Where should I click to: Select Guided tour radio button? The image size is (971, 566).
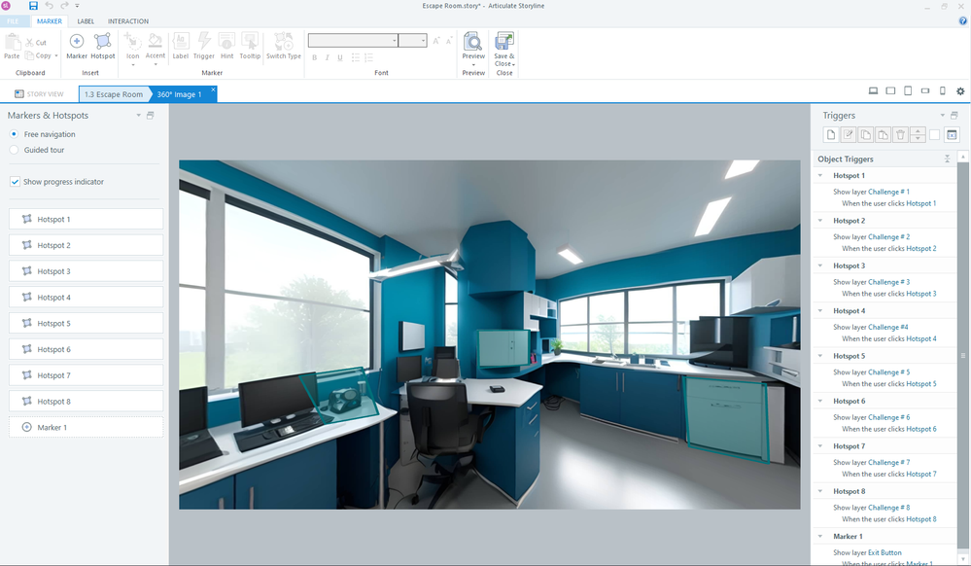pyautogui.click(x=15, y=150)
